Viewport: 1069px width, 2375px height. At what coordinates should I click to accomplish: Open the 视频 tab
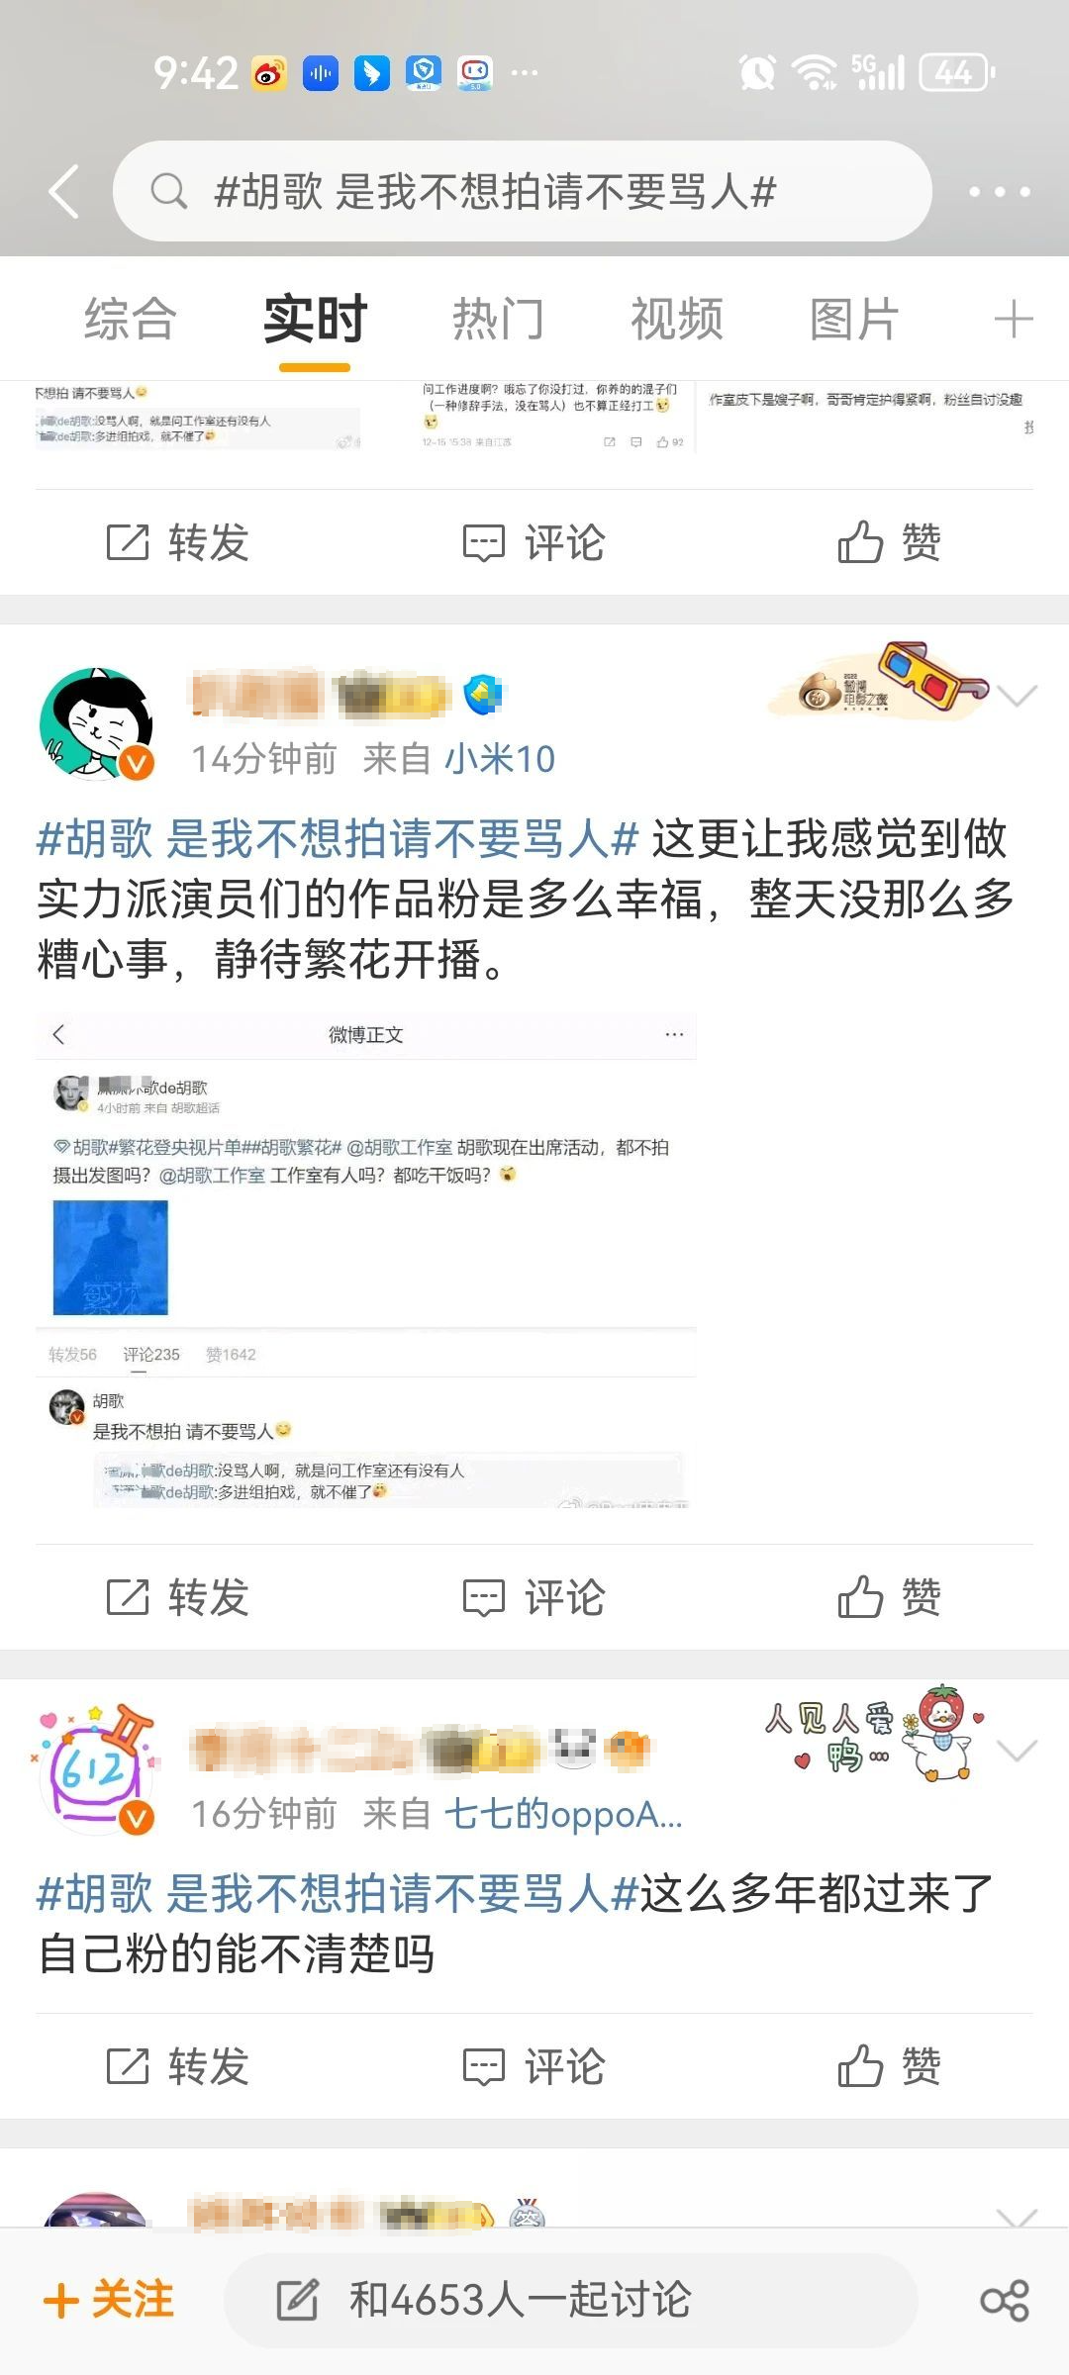point(677,319)
